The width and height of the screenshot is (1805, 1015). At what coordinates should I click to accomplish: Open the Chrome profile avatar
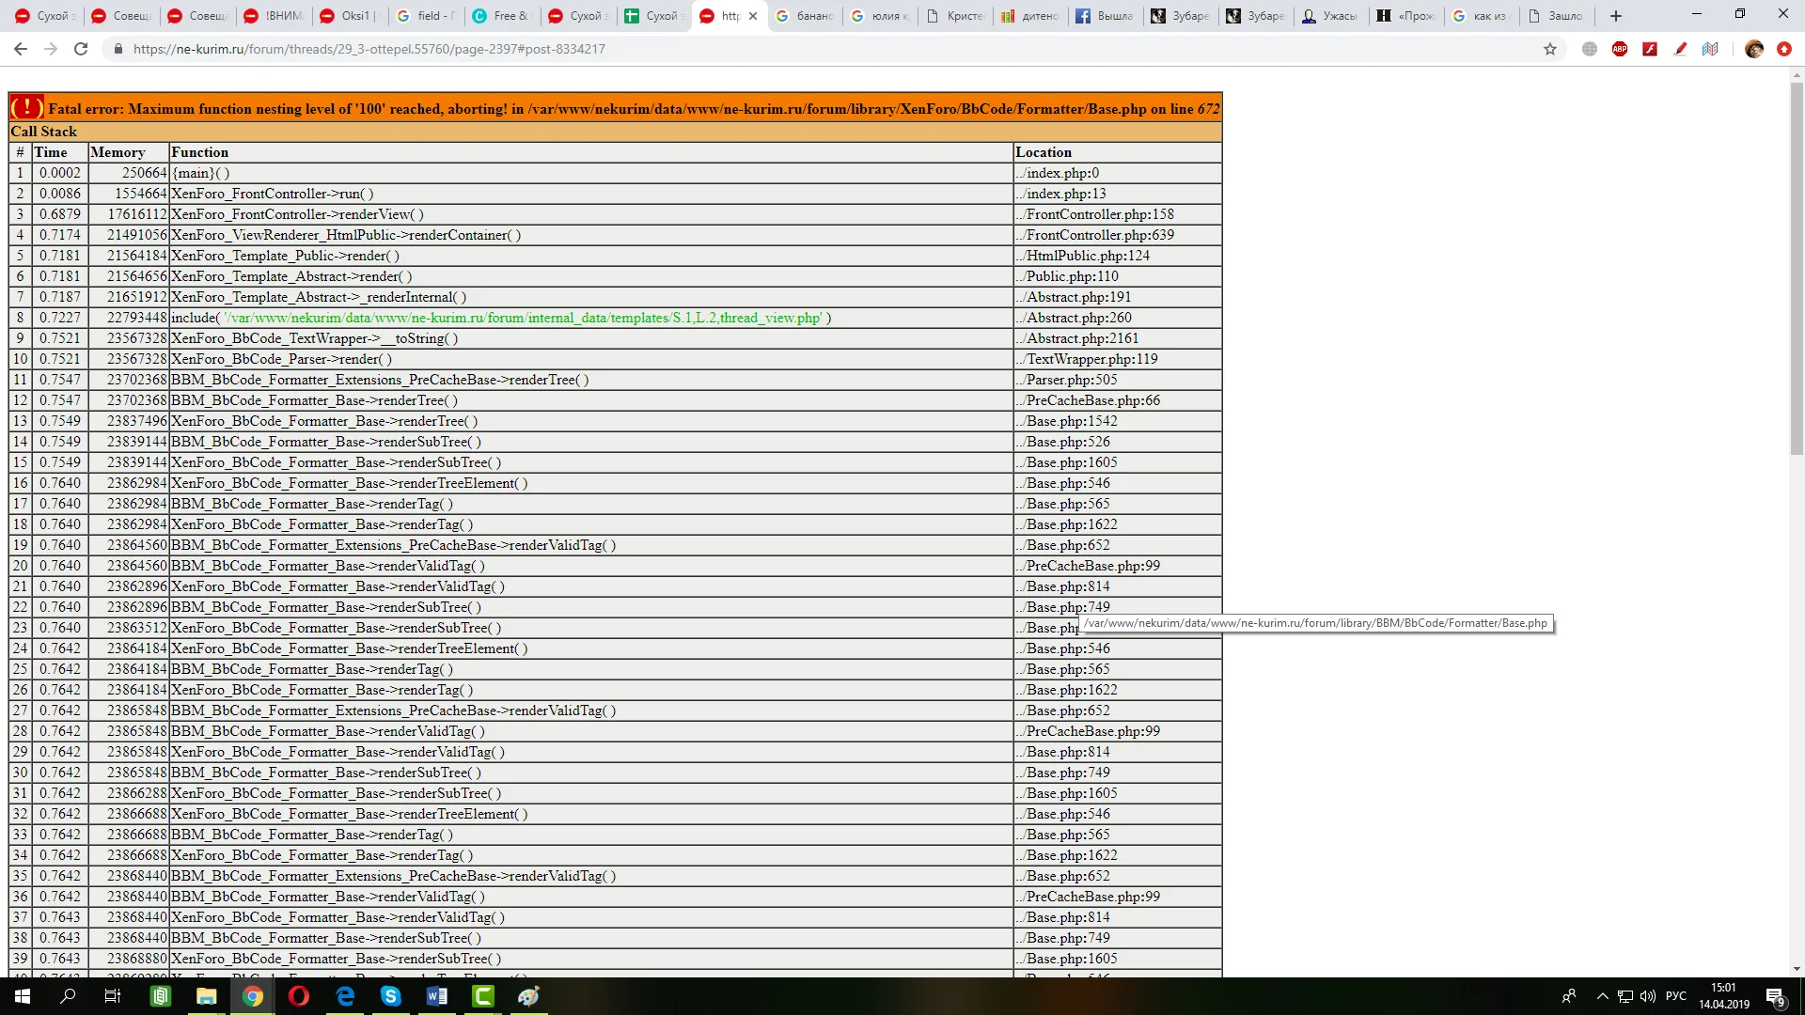(1753, 49)
